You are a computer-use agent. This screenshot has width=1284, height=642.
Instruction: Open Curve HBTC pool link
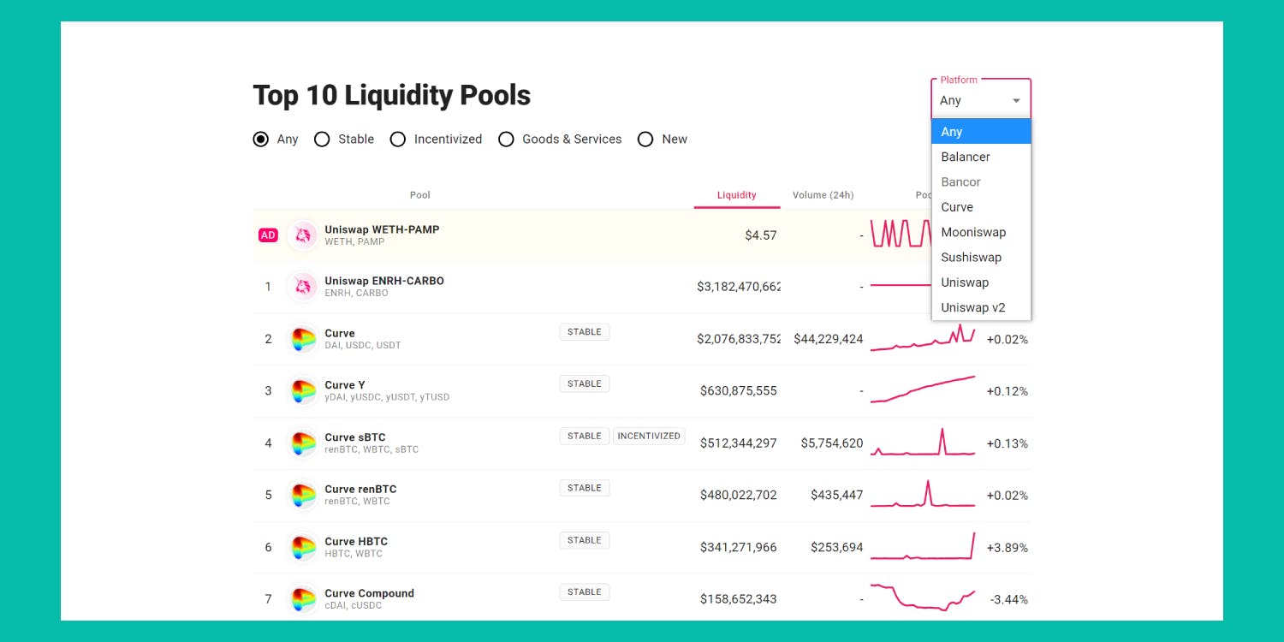356,542
